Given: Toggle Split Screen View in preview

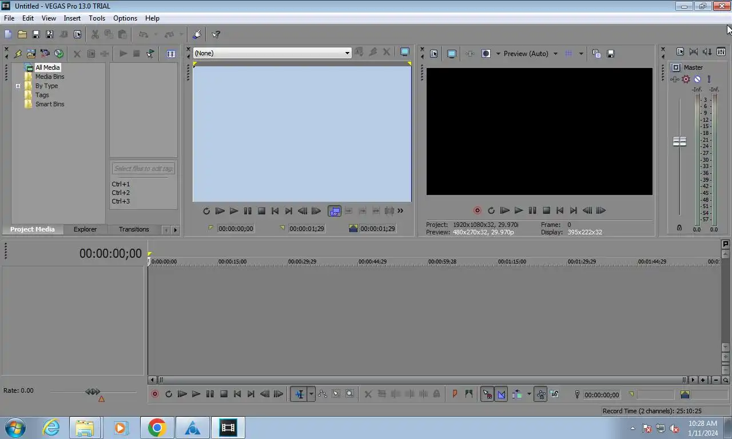Looking at the screenshot, I should click(486, 54).
